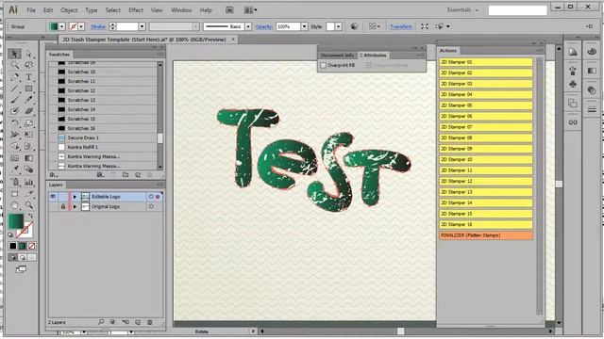Expand the Editable Logo layer

pyautogui.click(x=75, y=197)
